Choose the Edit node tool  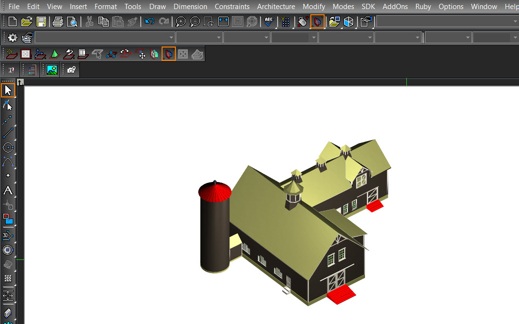pyautogui.click(x=8, y=105)
